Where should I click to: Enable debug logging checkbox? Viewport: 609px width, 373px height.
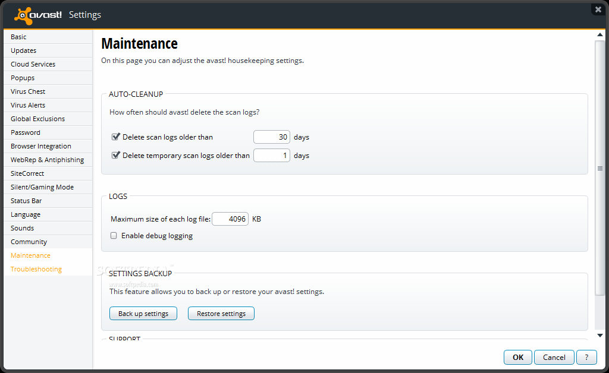click(x=114, y=236)
